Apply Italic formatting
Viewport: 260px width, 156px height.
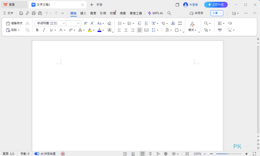tap(44, 30)
